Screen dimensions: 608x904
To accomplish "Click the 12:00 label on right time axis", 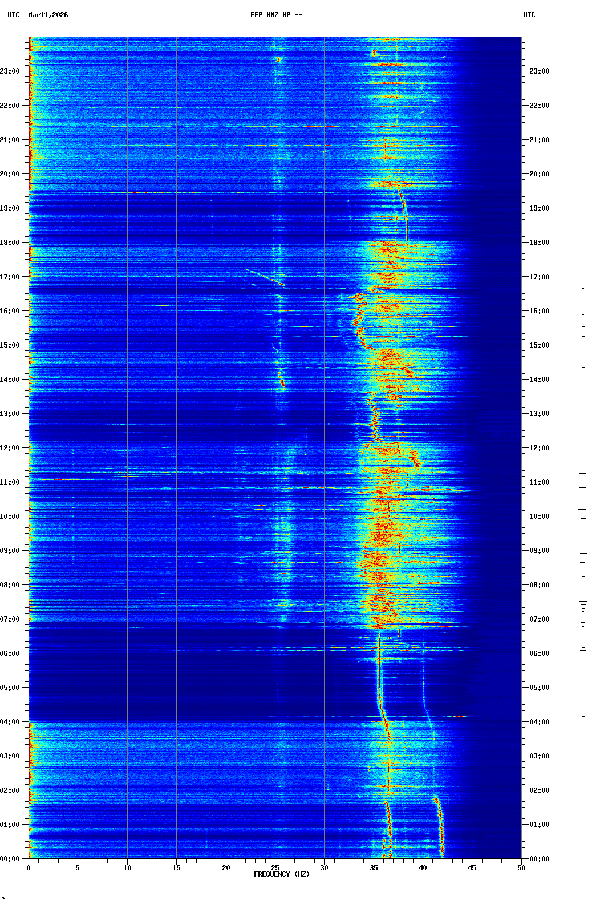I will tap(539, 448).
